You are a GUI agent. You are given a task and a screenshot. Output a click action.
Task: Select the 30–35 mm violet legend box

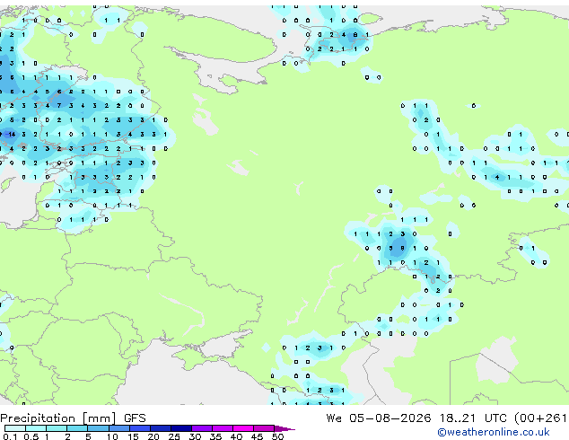(x=201, y=428)
